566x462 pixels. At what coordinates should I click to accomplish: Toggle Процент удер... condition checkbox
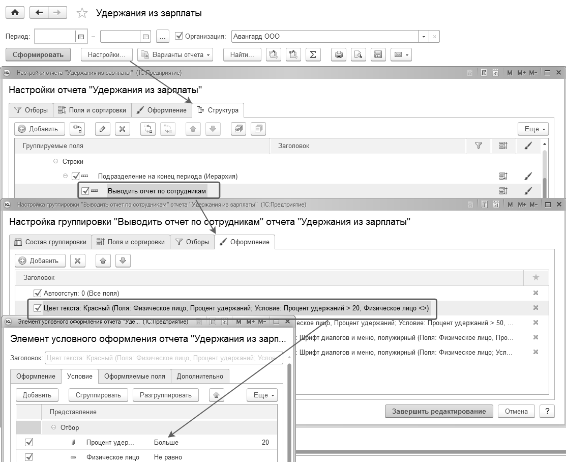click(x=29, y=442)
